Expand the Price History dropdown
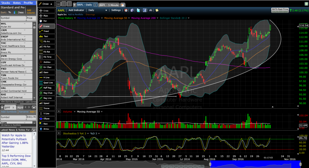The height and width of the screenshot is (168, 309). [75, 18]
